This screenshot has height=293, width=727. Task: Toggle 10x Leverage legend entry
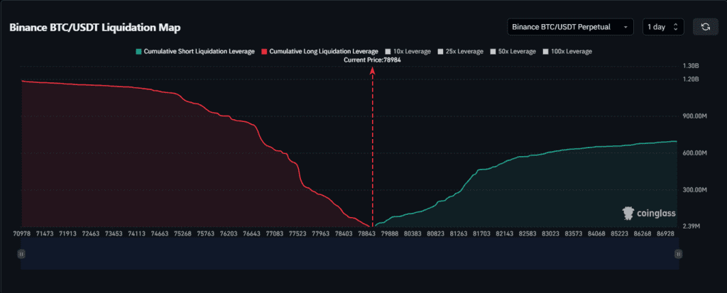point(408,52)
